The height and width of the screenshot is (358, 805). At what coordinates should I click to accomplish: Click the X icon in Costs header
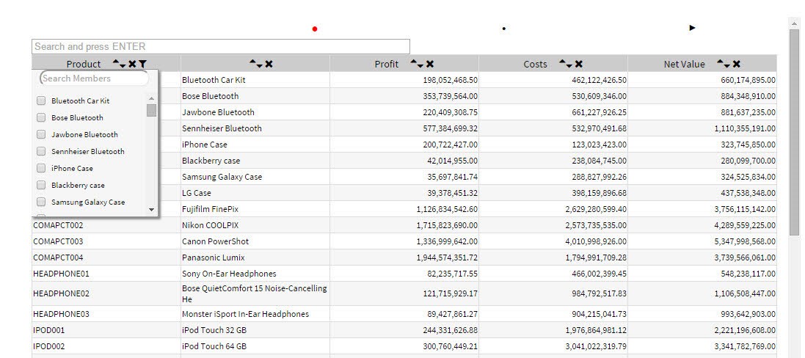pos(579,65)
